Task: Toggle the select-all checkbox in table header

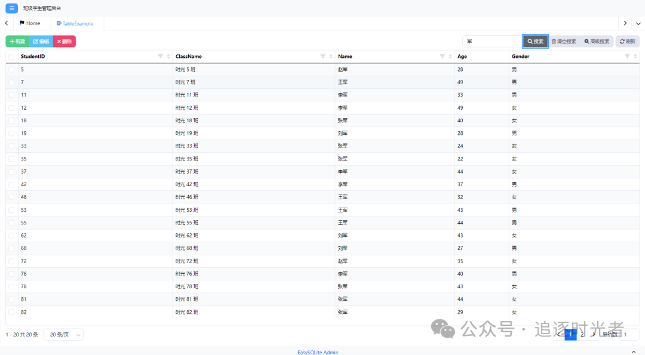Action: click(11, 56)
